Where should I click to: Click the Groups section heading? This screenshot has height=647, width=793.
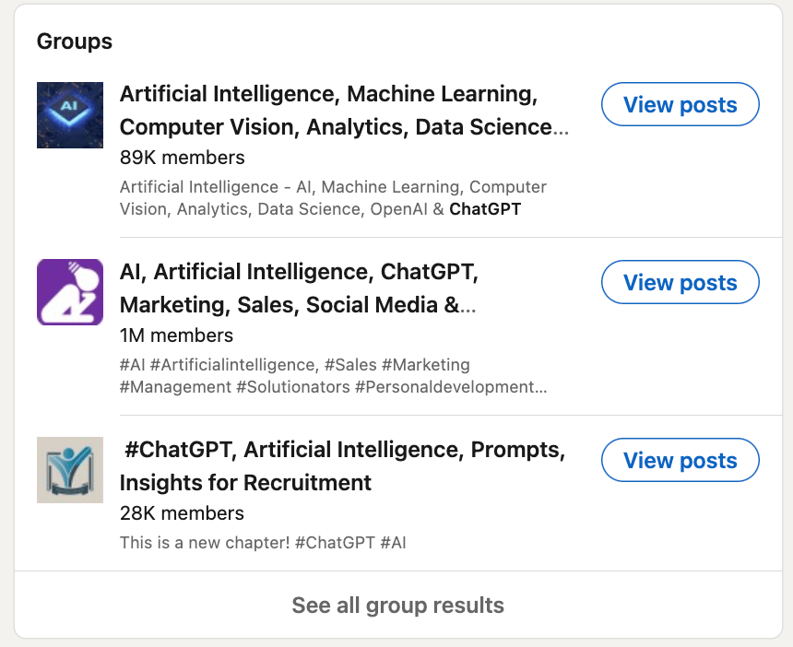point(75,41)
